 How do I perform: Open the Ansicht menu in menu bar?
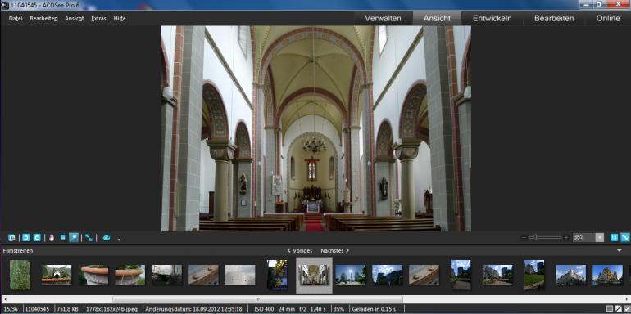click(x=75, y=19)
